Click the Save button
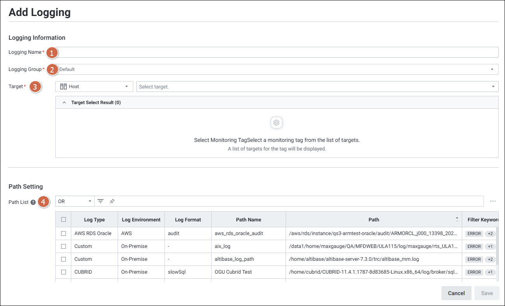 point(487,293)
